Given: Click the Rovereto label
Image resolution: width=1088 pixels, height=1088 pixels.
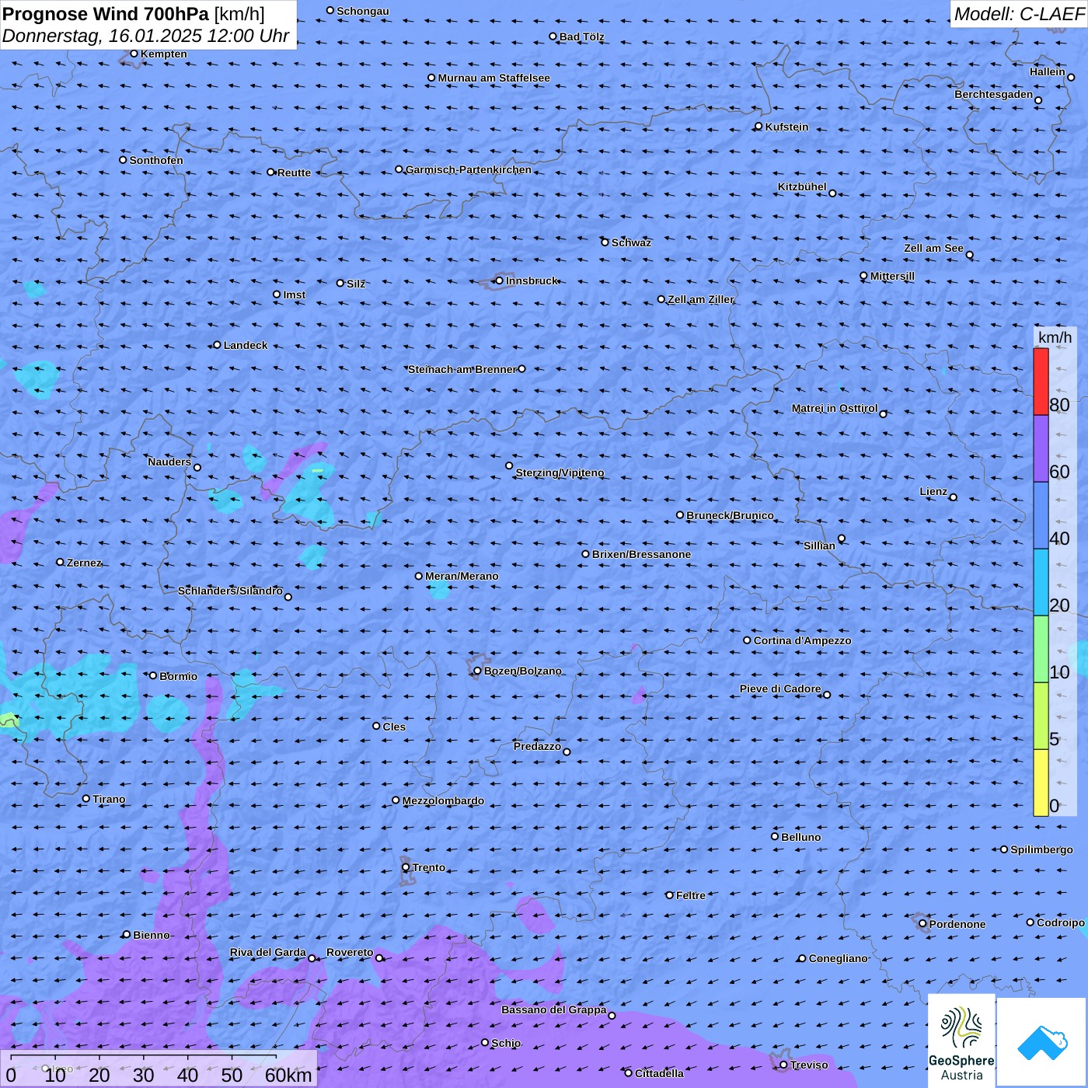Looking at the screenshot, I should pos(350,952).
